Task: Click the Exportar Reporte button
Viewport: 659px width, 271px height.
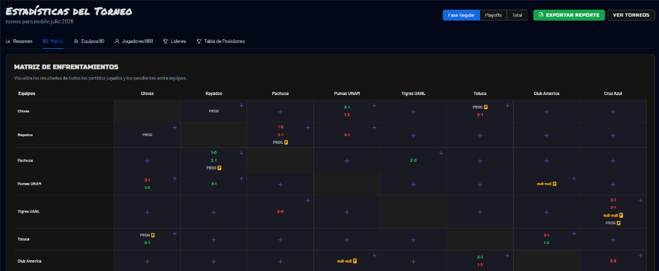Action: 569,15
